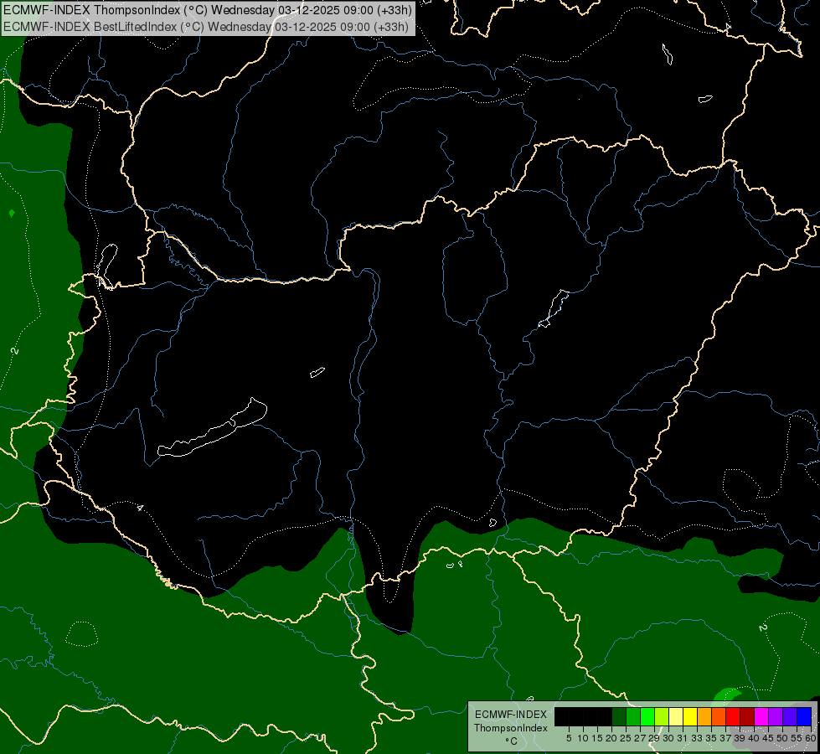Click the orange-red 35–37 legend swatch
This screenshot has height=754, width=820.
click(x=719, y=716)
